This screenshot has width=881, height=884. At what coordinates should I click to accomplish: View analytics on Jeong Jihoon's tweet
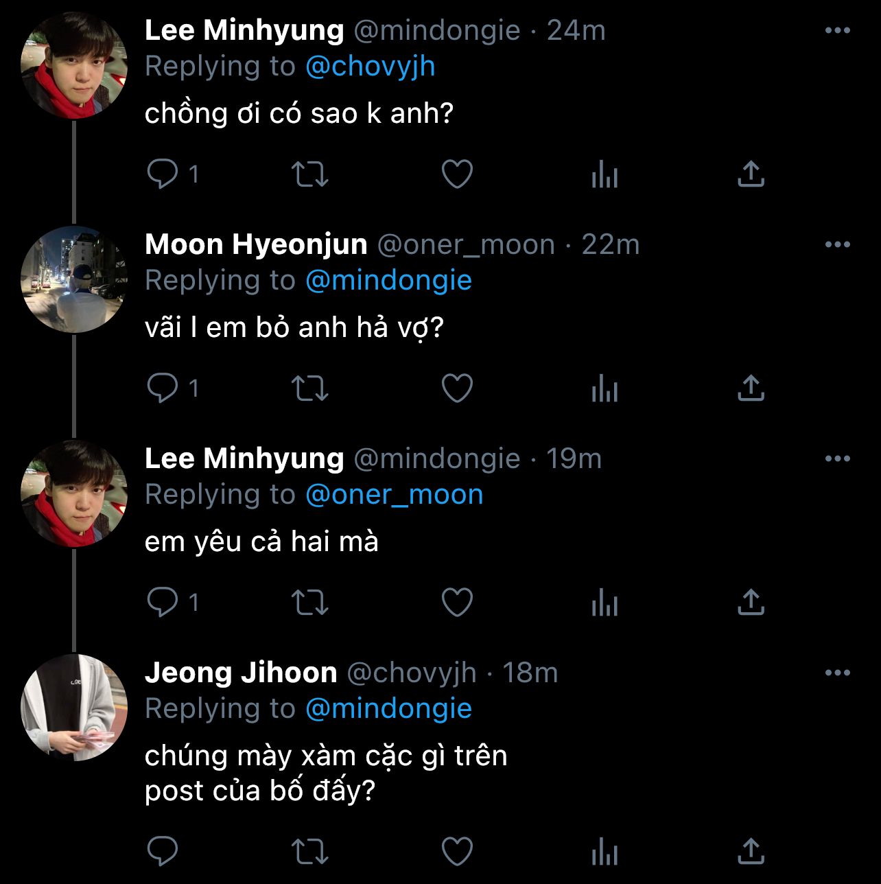(604, 852)
